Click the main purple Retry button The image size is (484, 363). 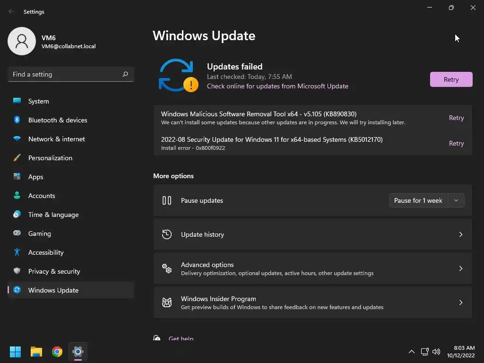click(451, 79)
